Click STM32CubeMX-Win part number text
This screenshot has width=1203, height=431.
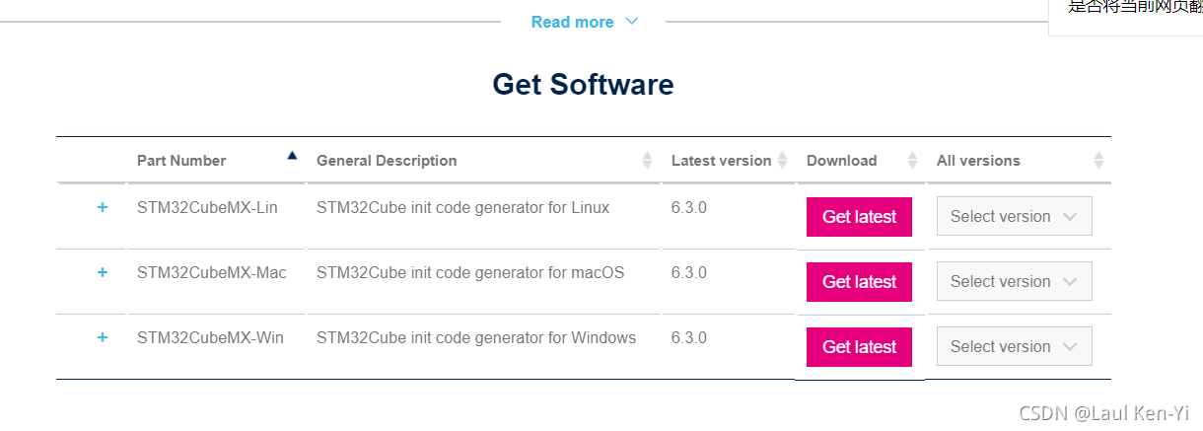[210, 338]
